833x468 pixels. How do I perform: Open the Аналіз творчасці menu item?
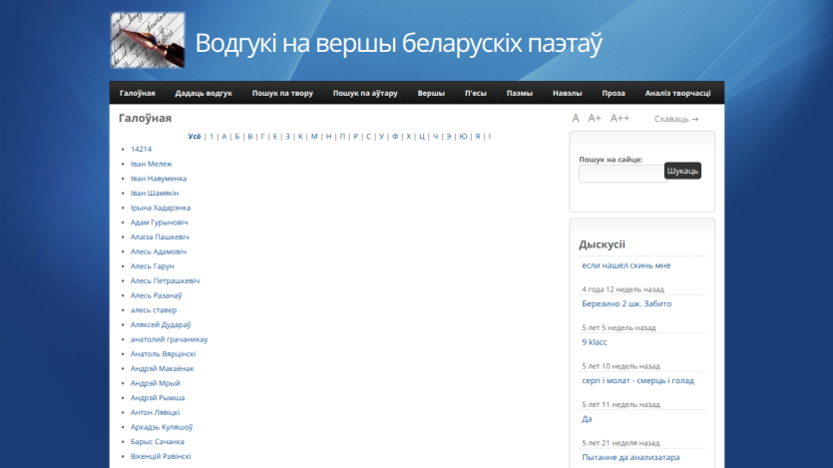(677, 93)
